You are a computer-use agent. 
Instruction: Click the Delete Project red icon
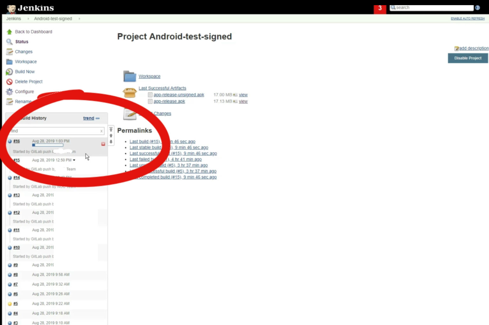9,81
